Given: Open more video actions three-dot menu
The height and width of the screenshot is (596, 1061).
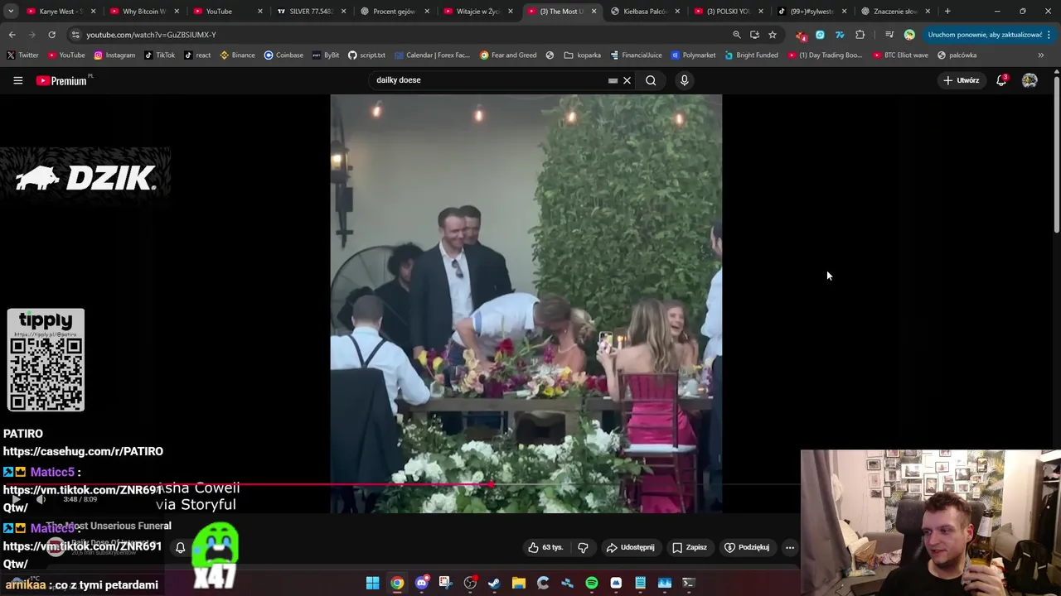Looking at the screenshot, I should coord(790,547).
